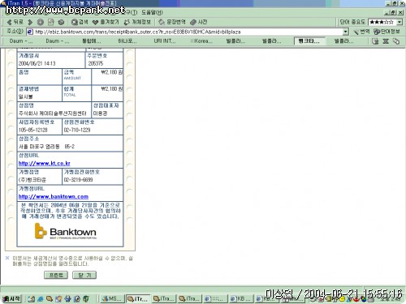Image resolution: width=406 pixels, height=304 pixels.
Task: Open the word importance star rating dropdown
Action: 400,22
